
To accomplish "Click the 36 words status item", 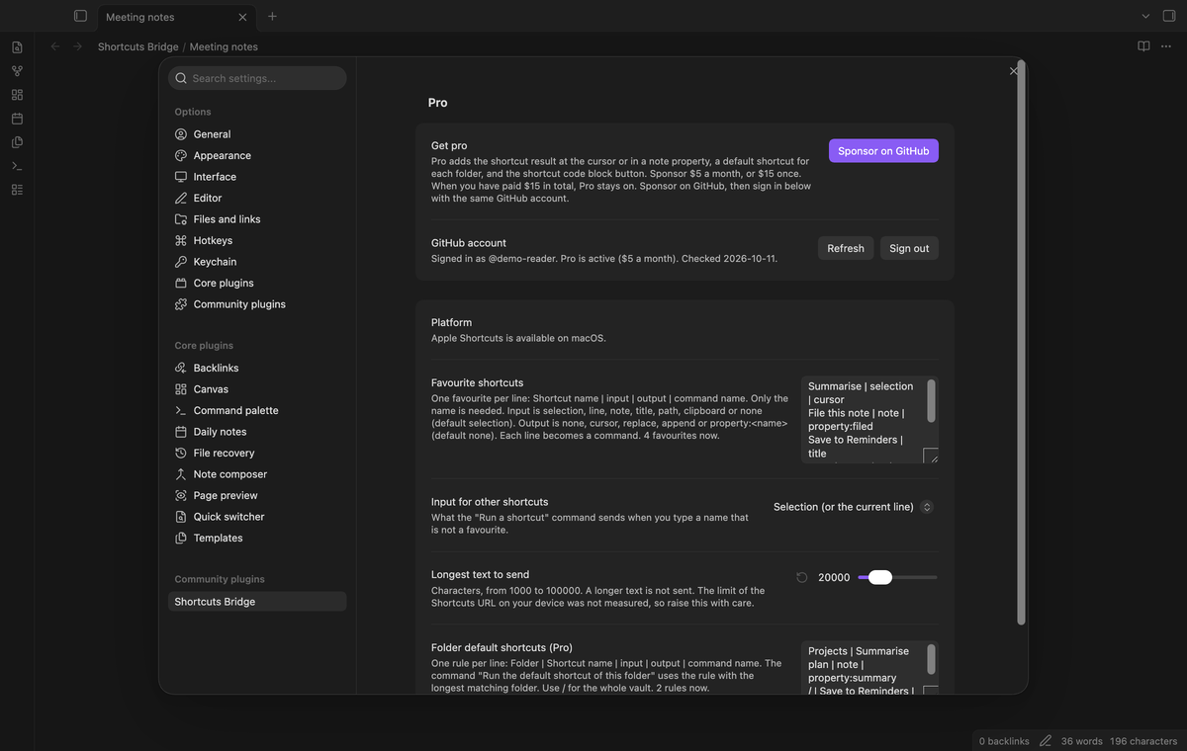I will (1081, 741).
